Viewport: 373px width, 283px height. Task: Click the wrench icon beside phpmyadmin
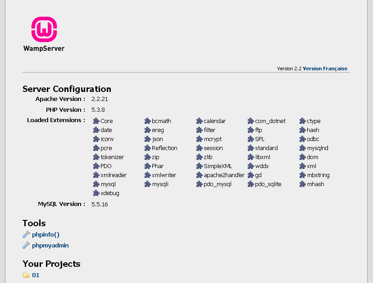pos(26,246)
